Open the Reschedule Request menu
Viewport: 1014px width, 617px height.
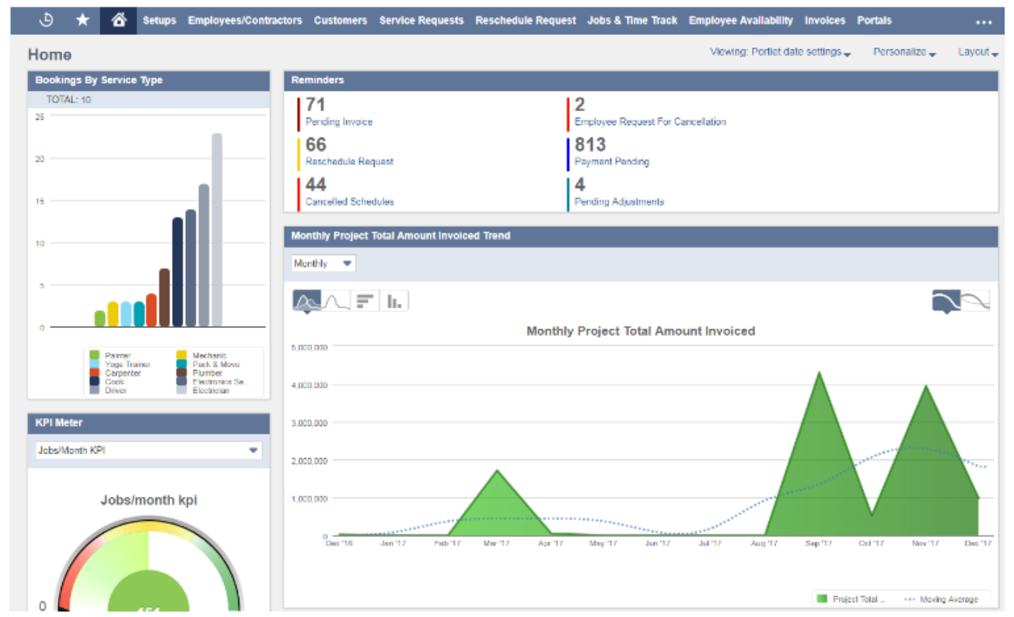click(x=526, y=21)
